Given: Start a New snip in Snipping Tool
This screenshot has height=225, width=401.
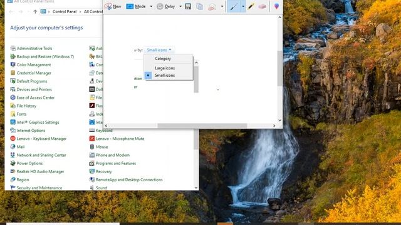Looking at the screenshot, I should [113, 6].
